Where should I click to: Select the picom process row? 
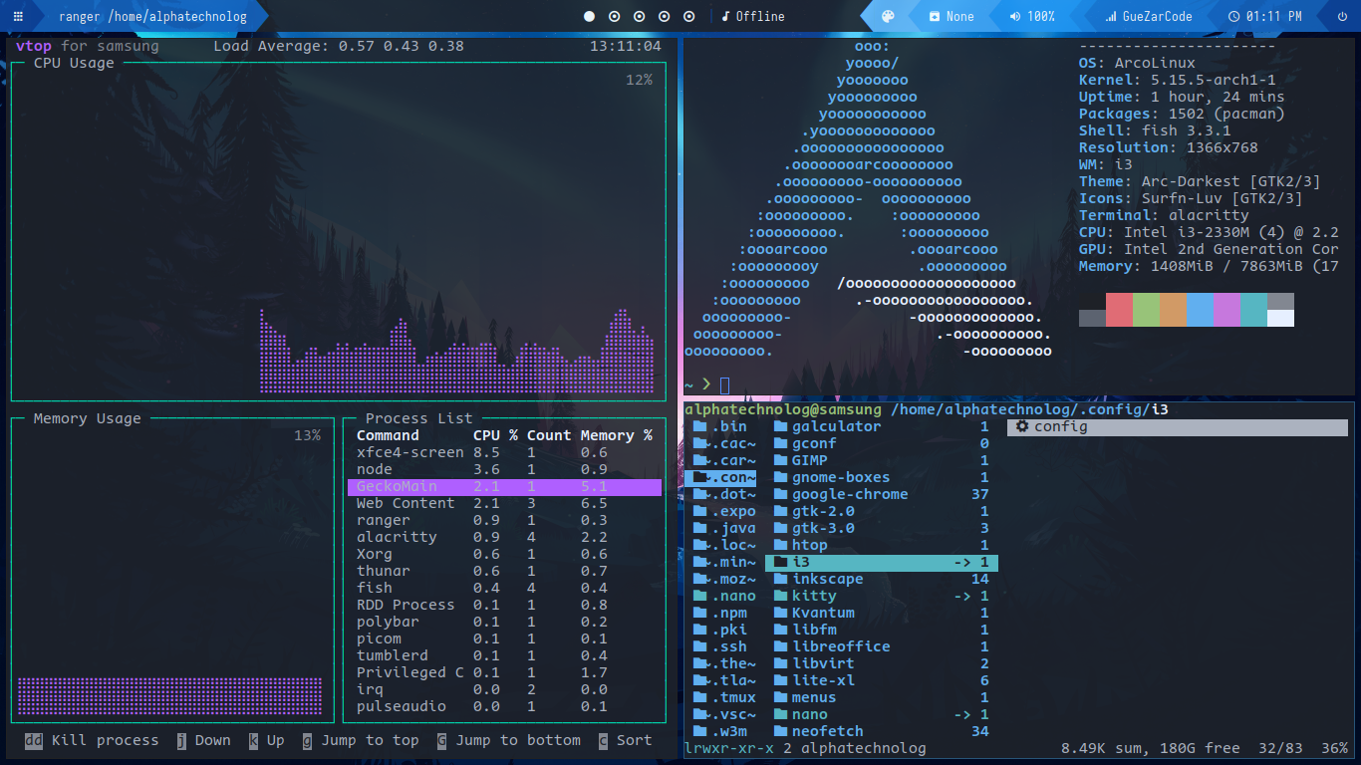coord(504,638)
